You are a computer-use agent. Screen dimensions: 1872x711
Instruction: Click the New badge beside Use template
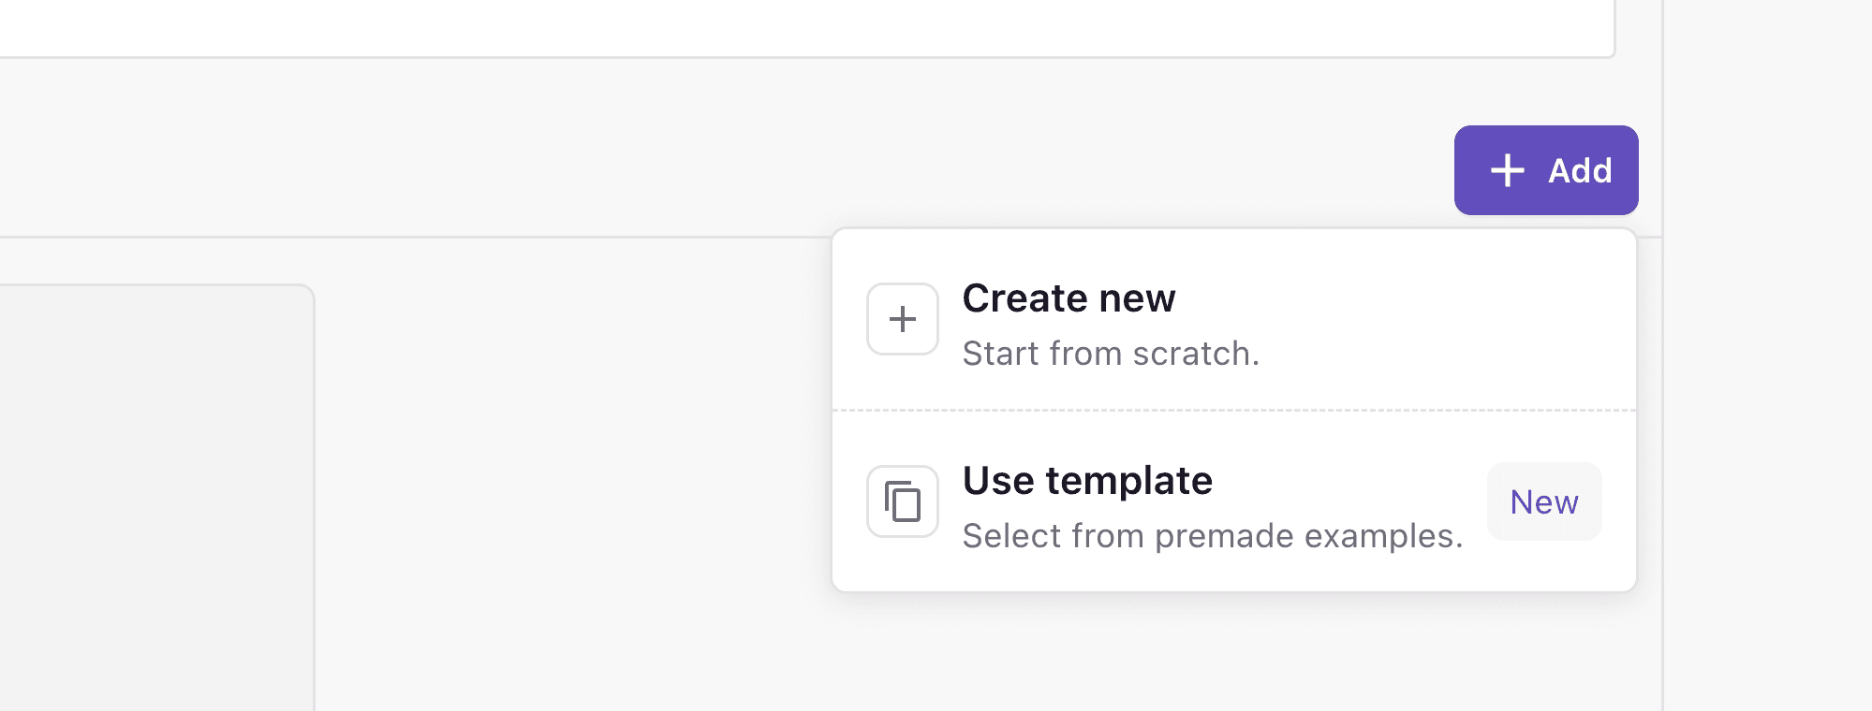tap(1543, 501)
